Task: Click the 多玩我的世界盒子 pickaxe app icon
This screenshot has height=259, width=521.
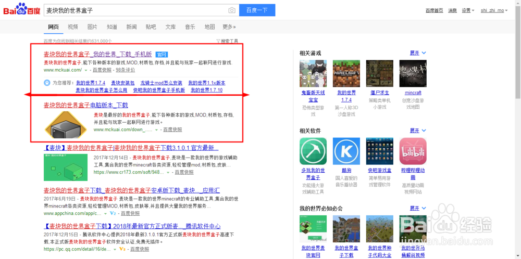Action: pyautogui.click(x=313, y=151)
